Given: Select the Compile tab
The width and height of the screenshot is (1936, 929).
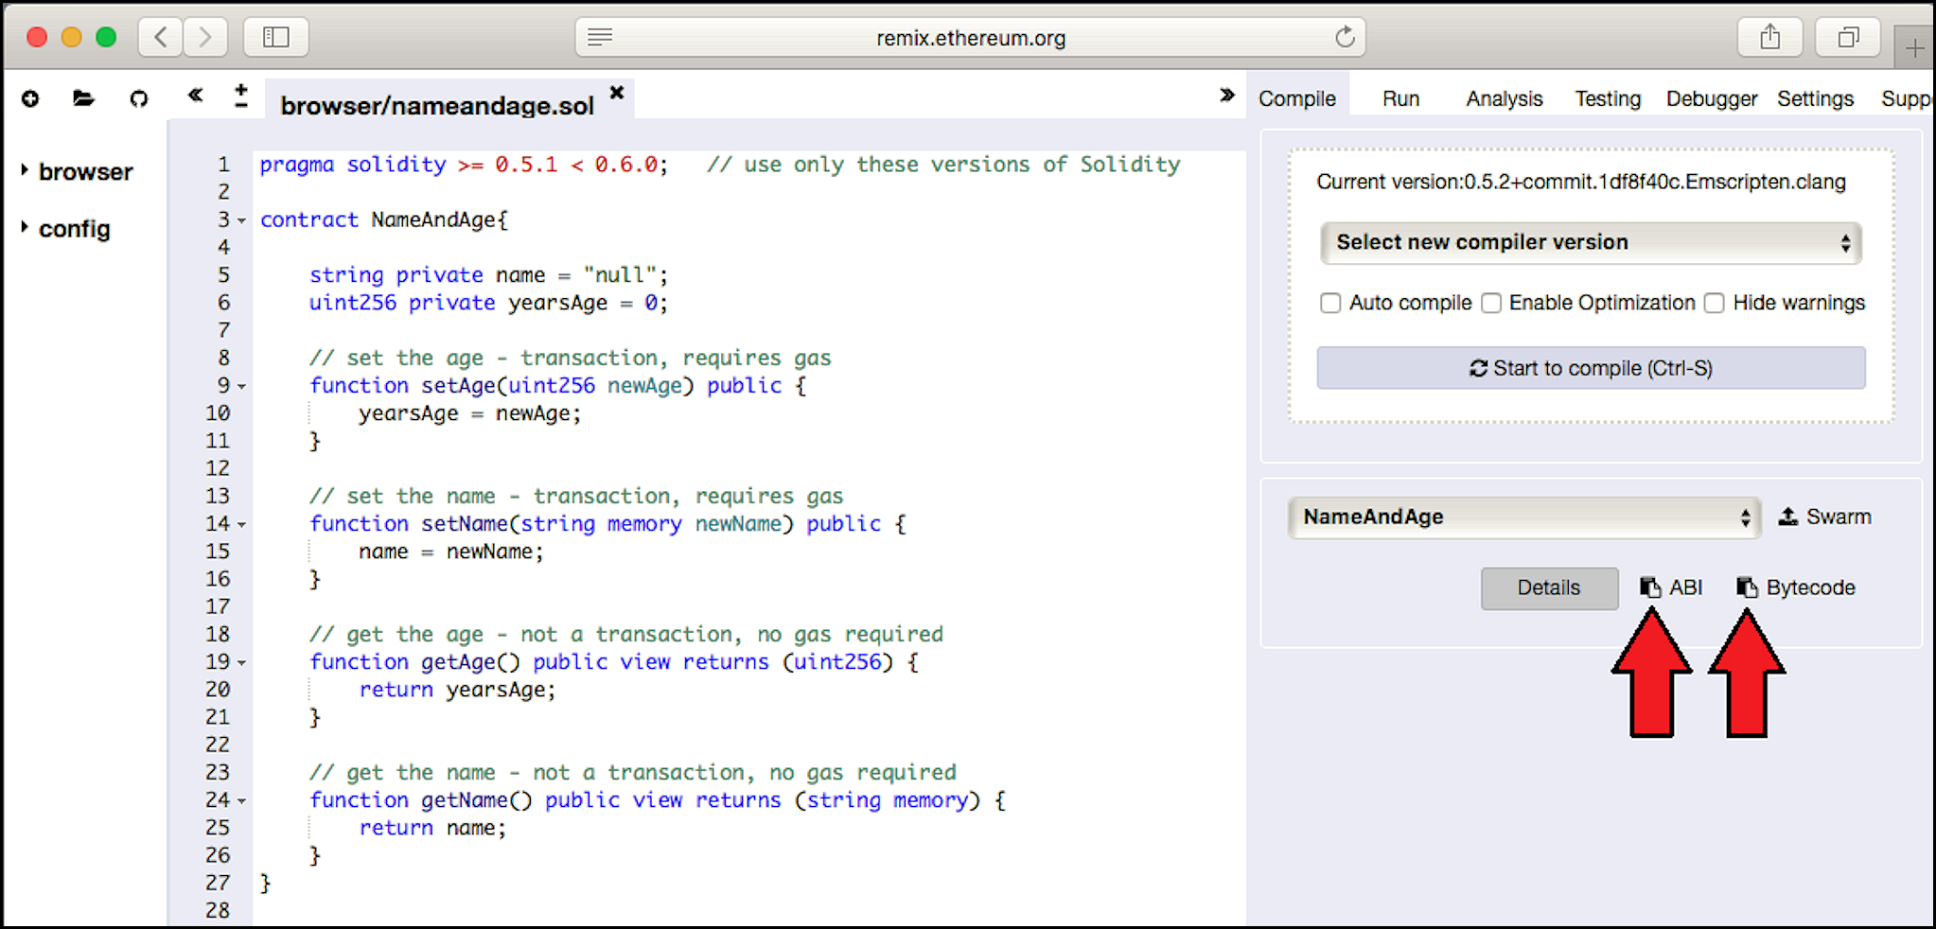Looking at the screenshot, I should pos(1297,98).
